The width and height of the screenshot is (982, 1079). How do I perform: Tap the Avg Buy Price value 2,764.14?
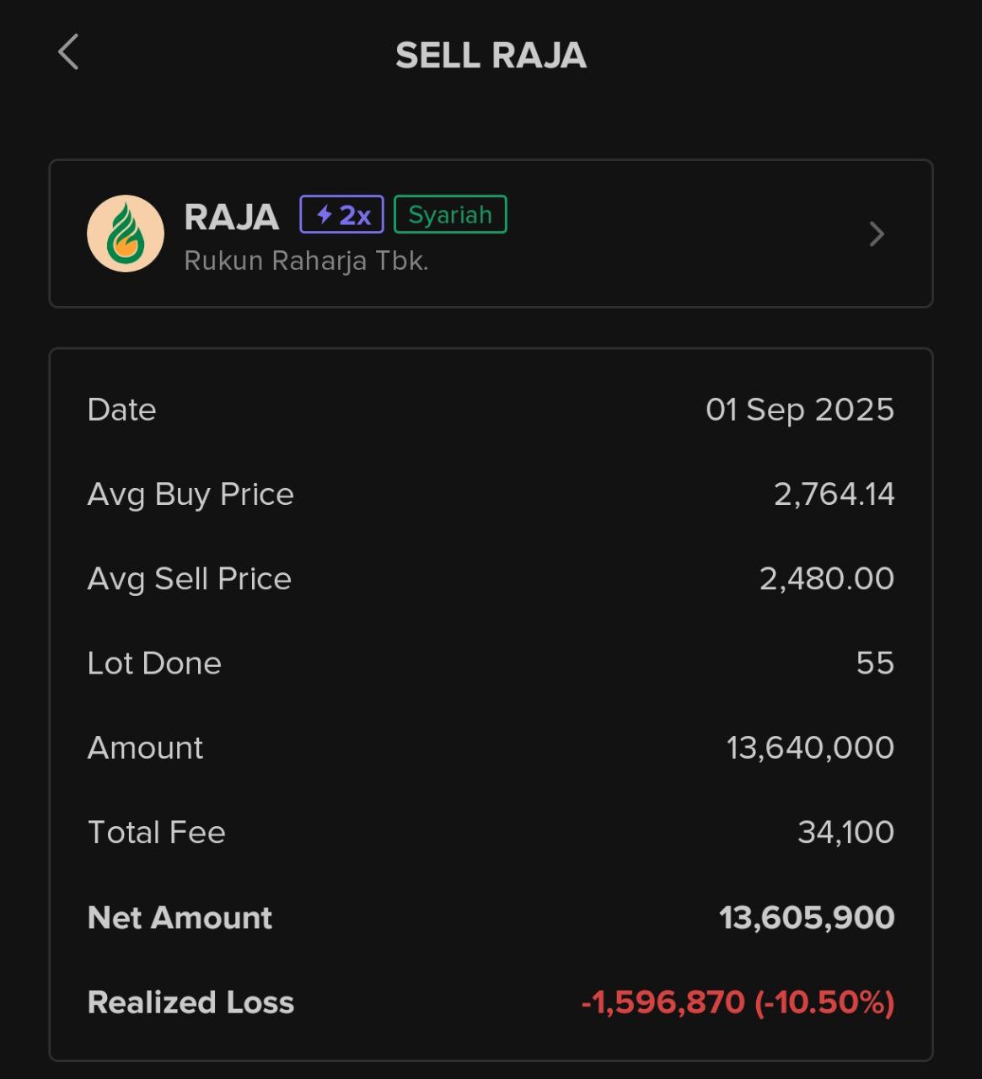[x=834, y=494]
